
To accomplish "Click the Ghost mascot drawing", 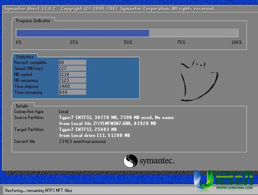I will (199, 80).
